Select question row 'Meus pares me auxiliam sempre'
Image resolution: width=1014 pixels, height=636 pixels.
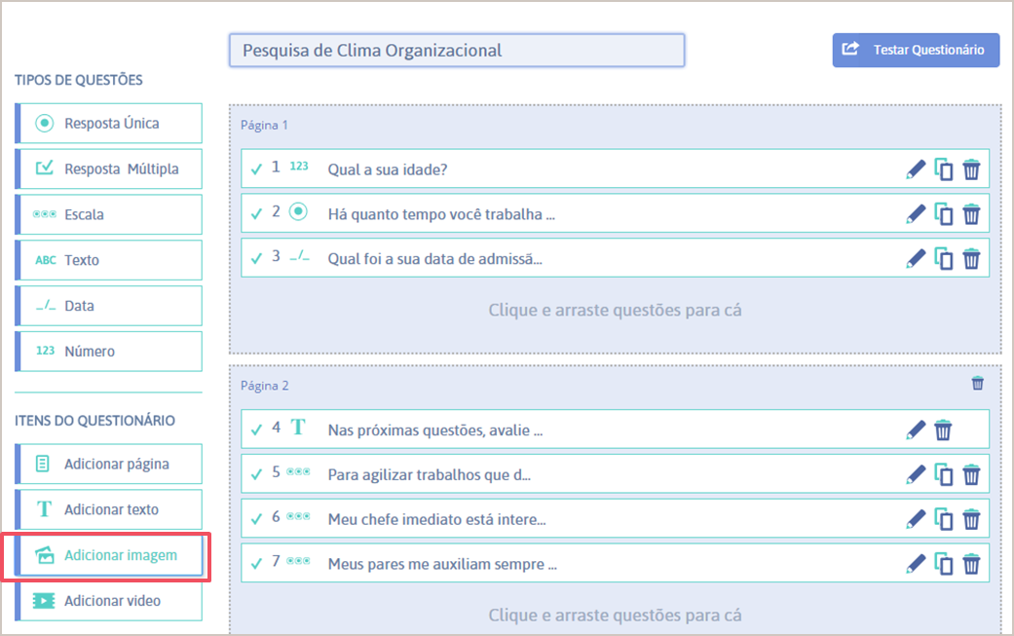pos(584,564)
